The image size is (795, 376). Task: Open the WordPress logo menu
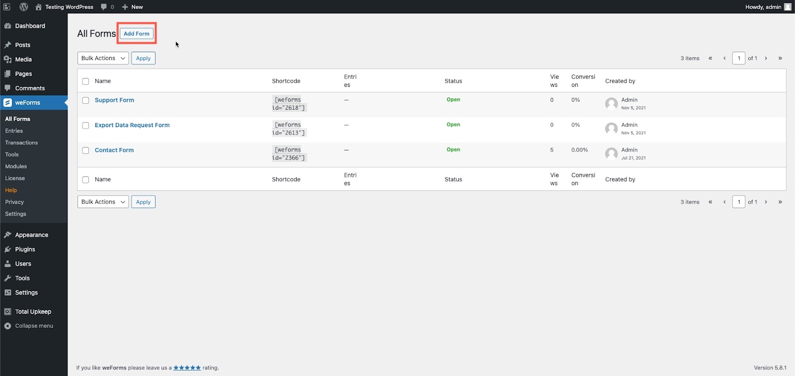(x=23, y=7)
